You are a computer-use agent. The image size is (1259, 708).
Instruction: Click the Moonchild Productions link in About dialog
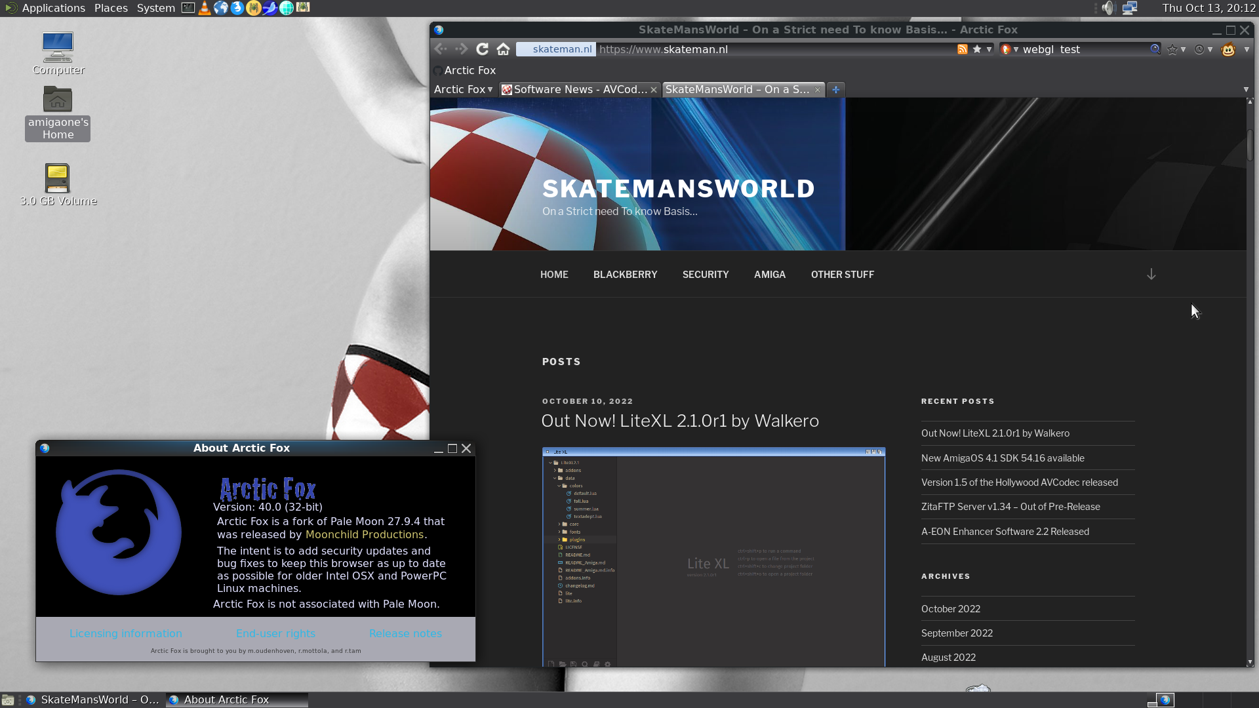[x=365, y=535]
